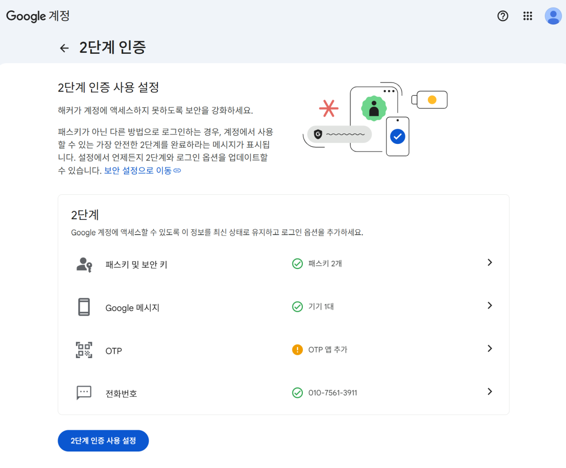Expand the 패스키 및 보안 키 row chevron
566x468 pixels.
[490, 262]
